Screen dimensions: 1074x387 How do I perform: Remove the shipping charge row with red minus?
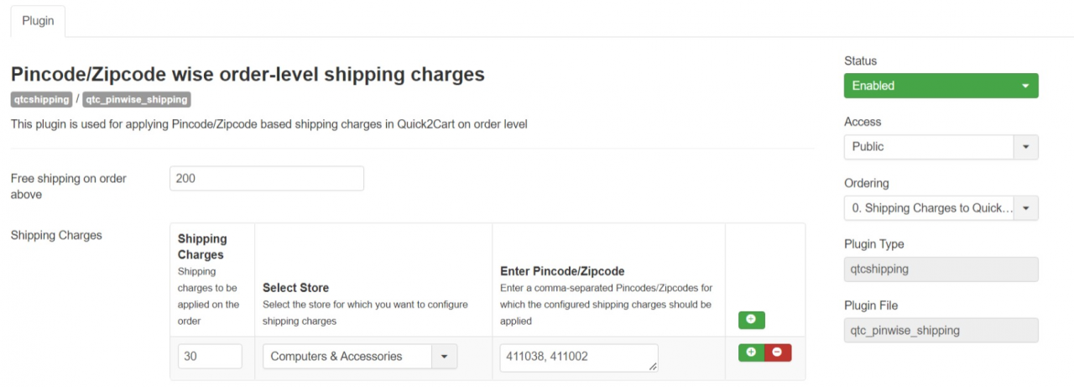click(x=777, y=353)
